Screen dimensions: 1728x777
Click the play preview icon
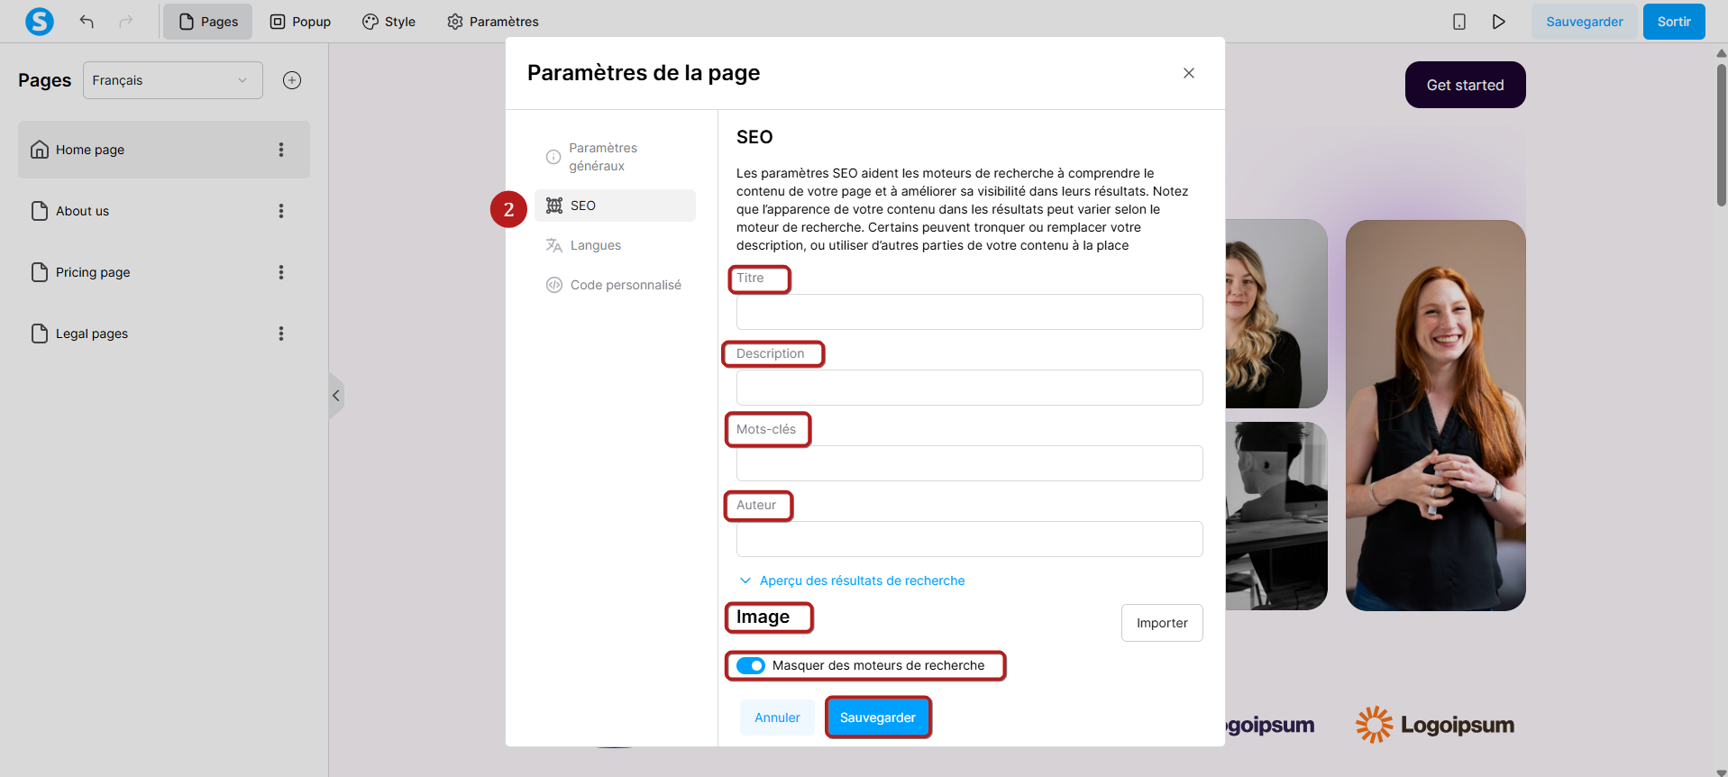coord(1498,22)
